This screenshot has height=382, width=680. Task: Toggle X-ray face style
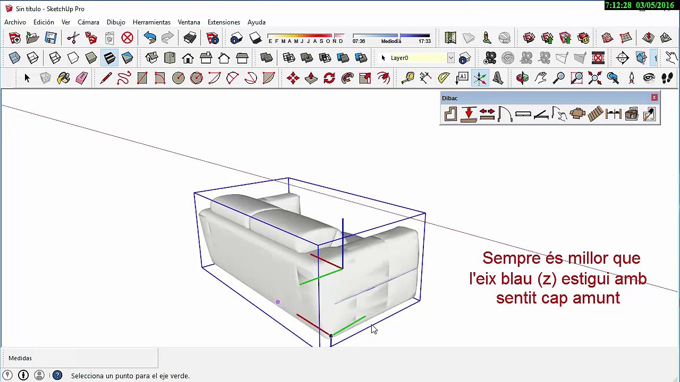point(14,58)
